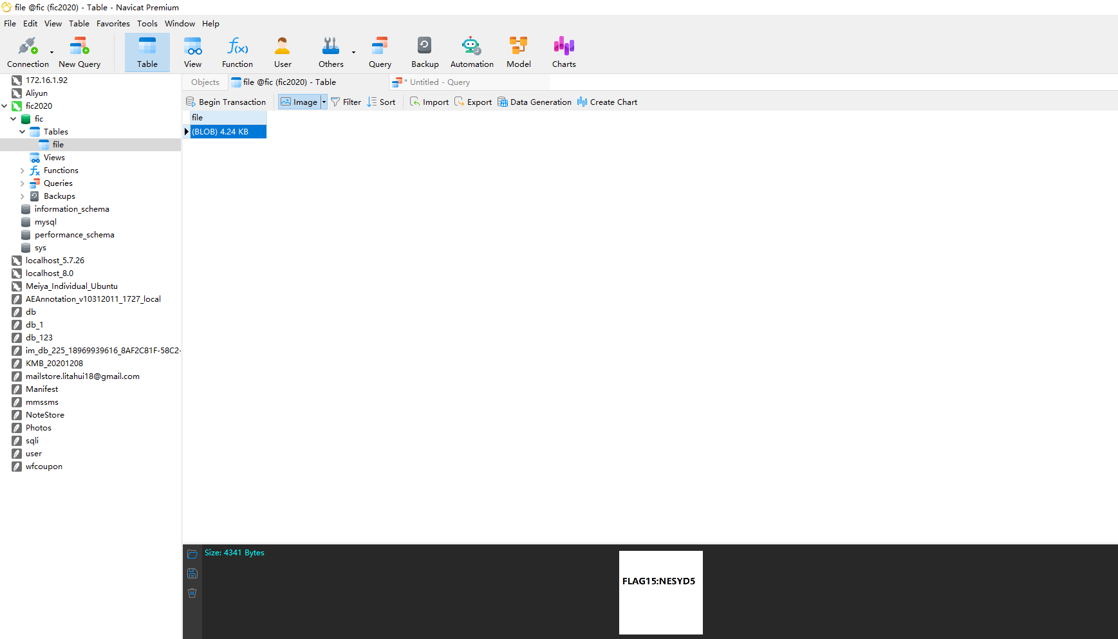Click the save-to-file icon in the image panel
The image size is (1118, 639).
pos(192,573)
